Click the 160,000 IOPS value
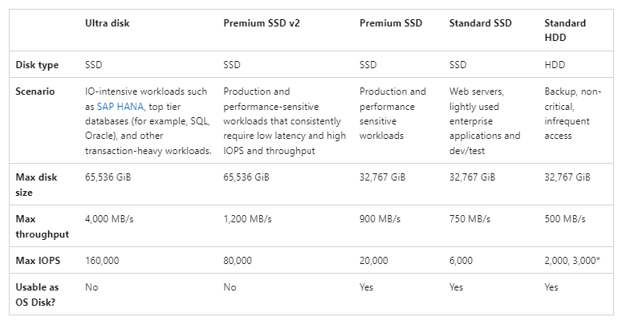 coord(102,260)
